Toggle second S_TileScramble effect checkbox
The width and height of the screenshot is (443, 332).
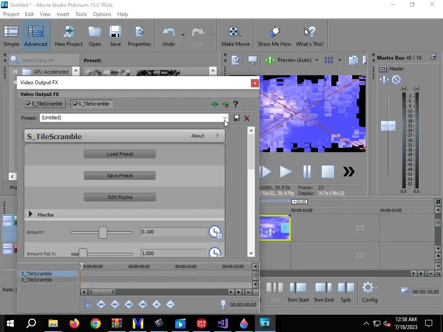75,104
